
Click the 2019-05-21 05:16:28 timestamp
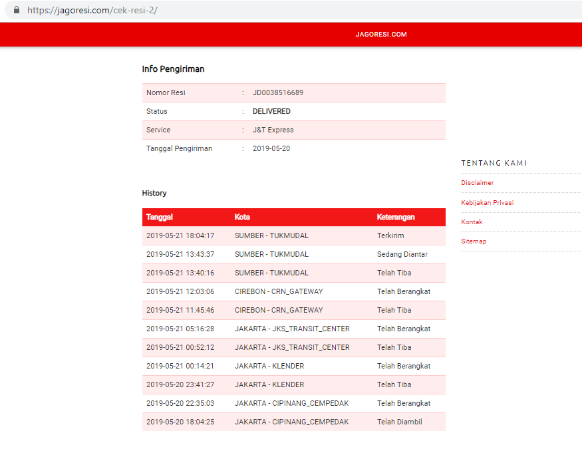pos(180,329)
